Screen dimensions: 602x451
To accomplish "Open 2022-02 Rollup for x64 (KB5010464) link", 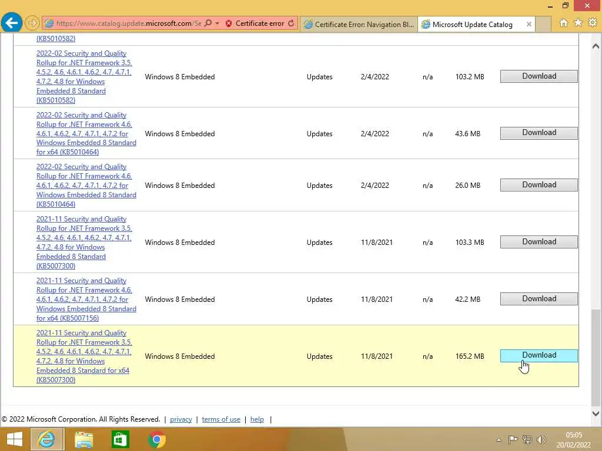I will [86, 133].
